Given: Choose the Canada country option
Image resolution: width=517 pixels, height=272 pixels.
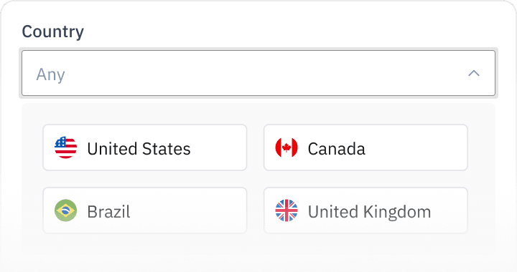Looking at the screenshot, I should click(x=365, y=147).
